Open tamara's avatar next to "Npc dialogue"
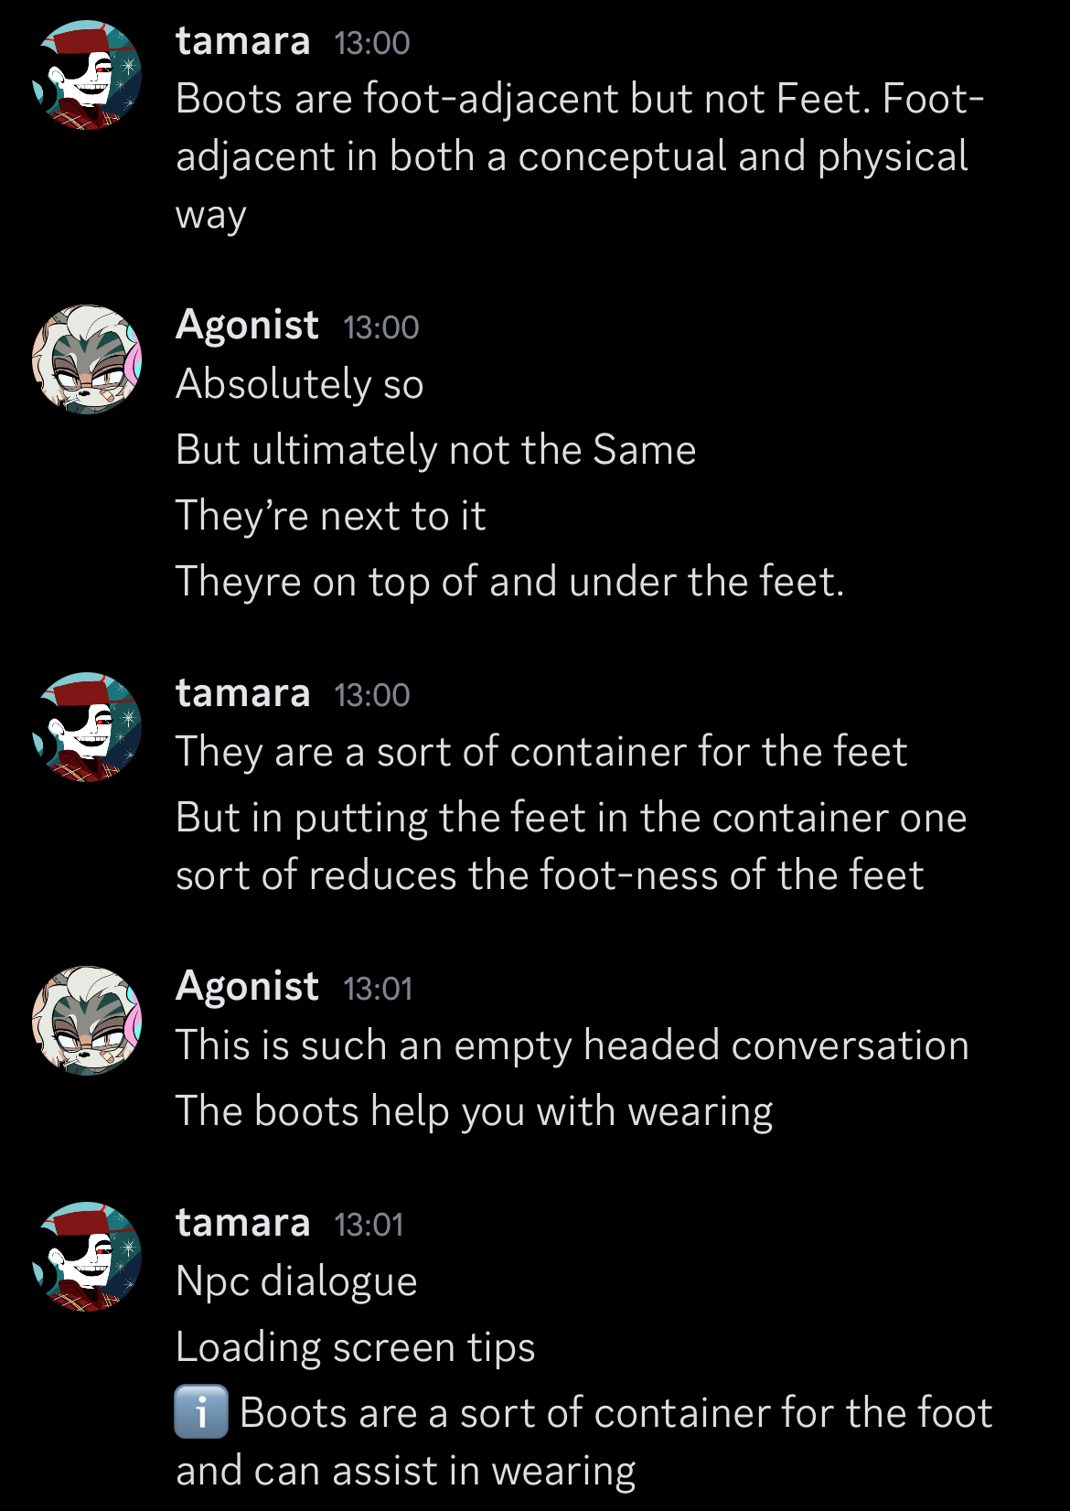1070x1511 pixels. point(87,1257)
